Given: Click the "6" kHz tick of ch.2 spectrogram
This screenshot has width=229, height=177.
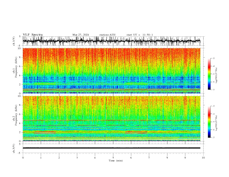Looking at the screenshot, I should pyautogui.click(x=20, y=114).
